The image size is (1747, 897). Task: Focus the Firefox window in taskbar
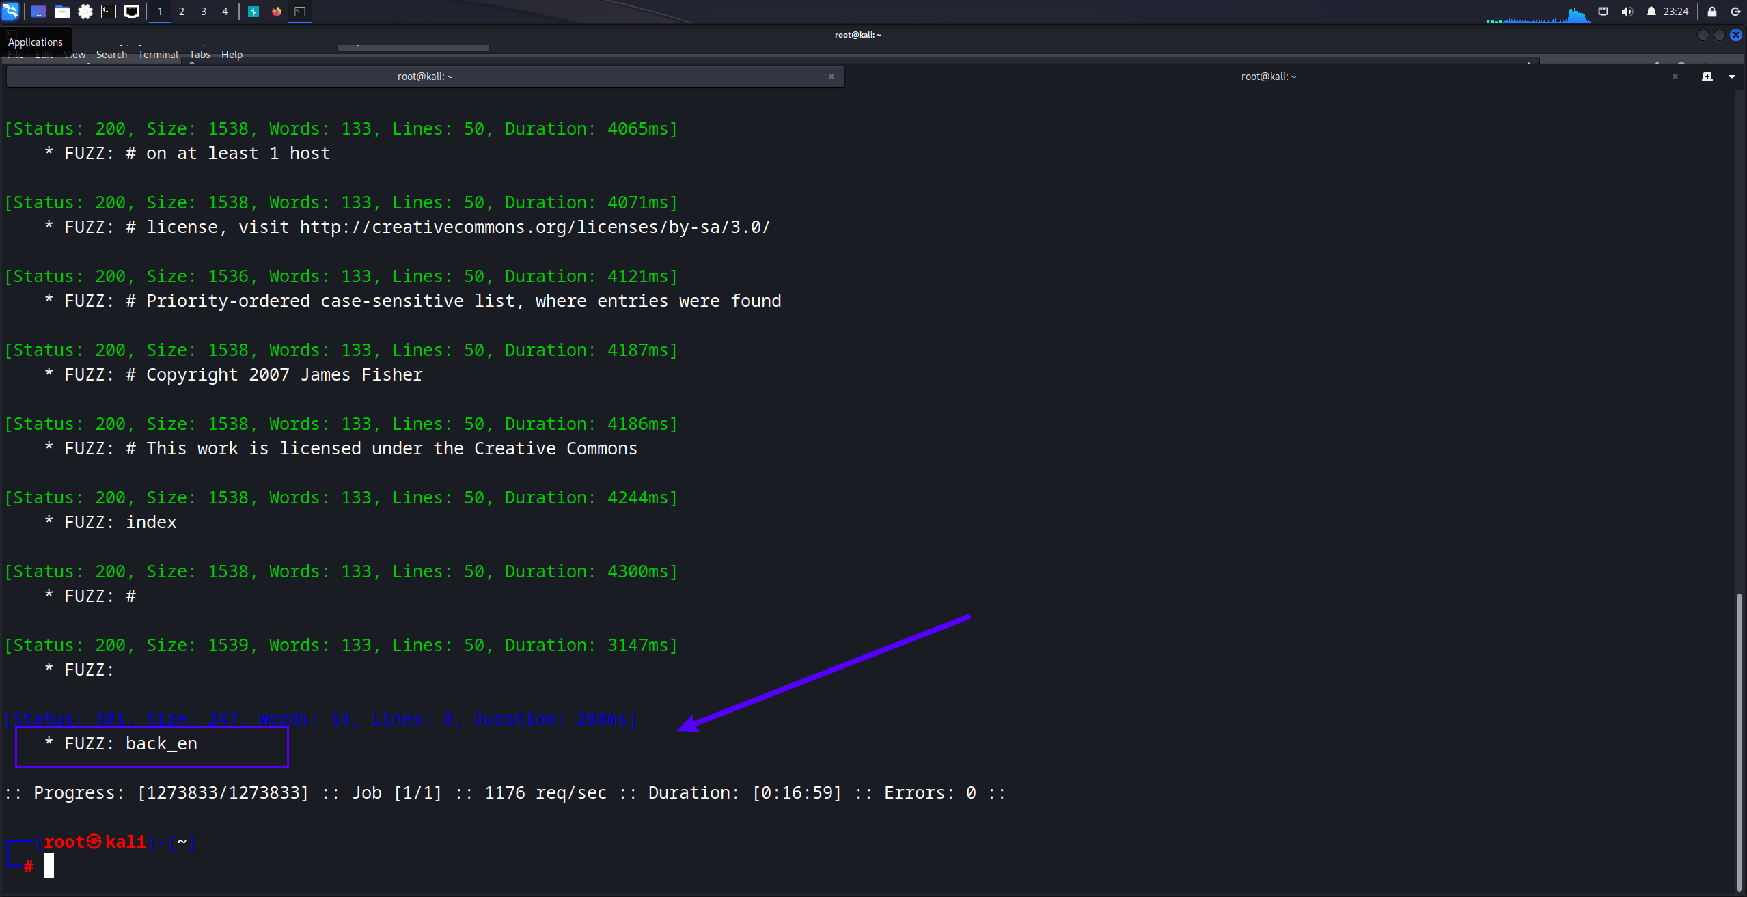tap(277, 12)
